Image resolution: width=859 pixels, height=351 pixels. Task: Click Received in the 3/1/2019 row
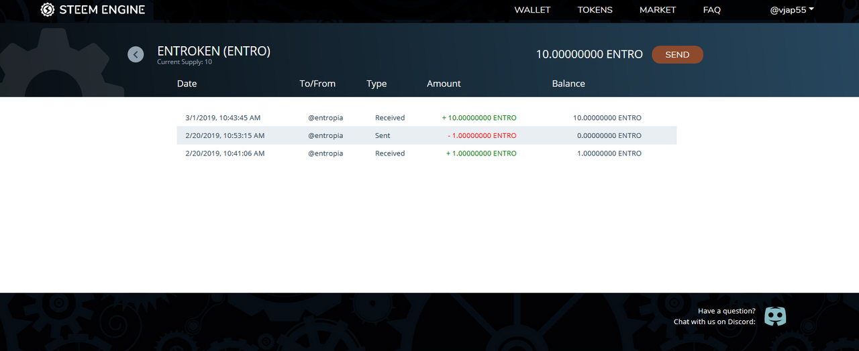[x=390, y=118]
